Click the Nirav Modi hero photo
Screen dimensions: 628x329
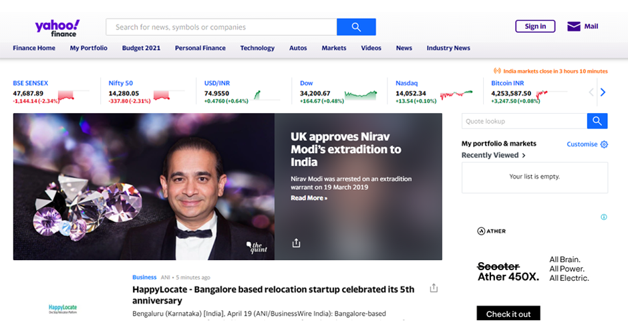144,187
